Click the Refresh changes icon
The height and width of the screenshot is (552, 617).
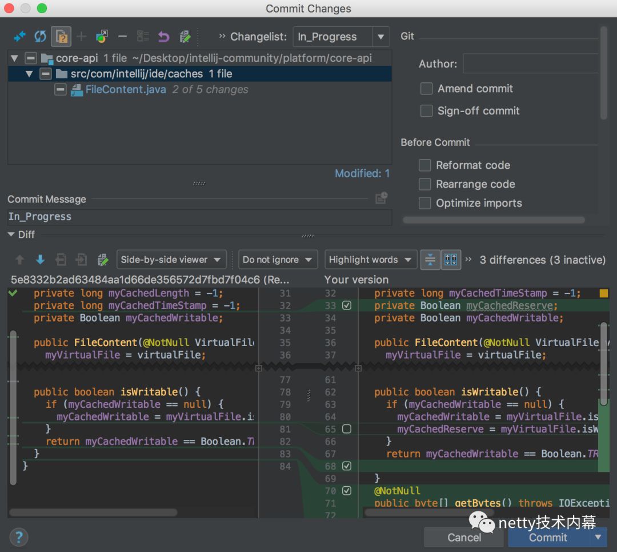click(40, 37)
